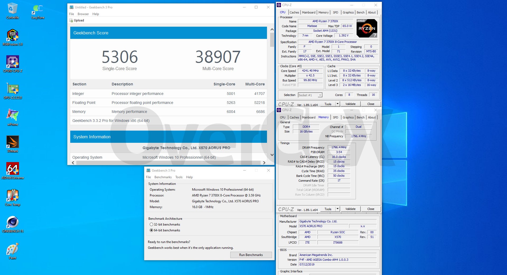Viewport: 507px width, 275px height.
Task: Open Tools dropdown arrow in Memory CPU-Z window
Action: pyautogui.click(x=337, y=209)
